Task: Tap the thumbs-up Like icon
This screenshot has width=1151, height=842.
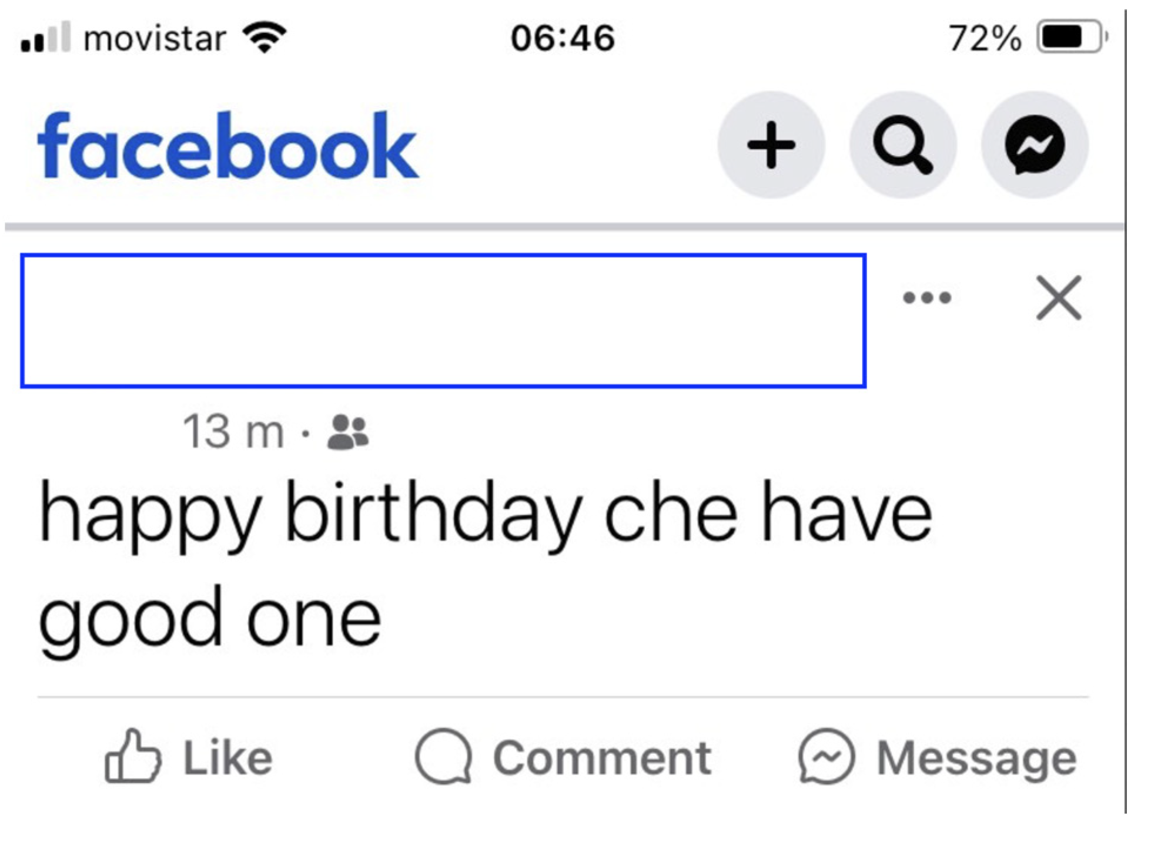Action: point(132,756)
